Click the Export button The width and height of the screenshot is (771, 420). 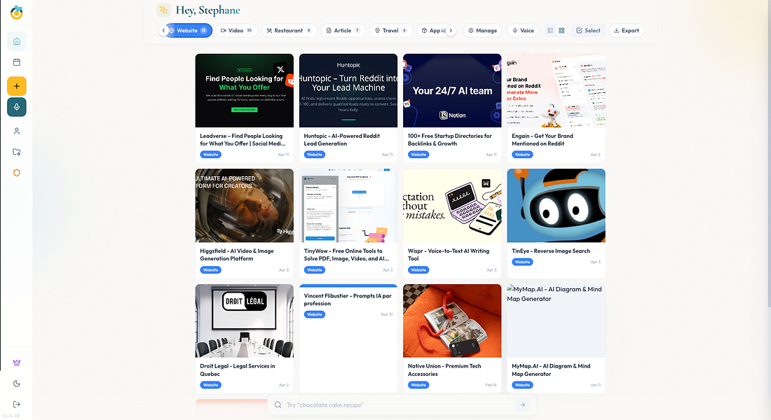coord(627,31)
